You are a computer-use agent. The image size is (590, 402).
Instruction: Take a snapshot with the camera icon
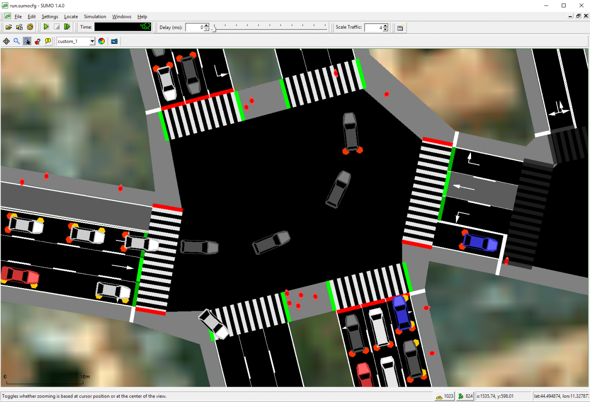tap(114, 41)
